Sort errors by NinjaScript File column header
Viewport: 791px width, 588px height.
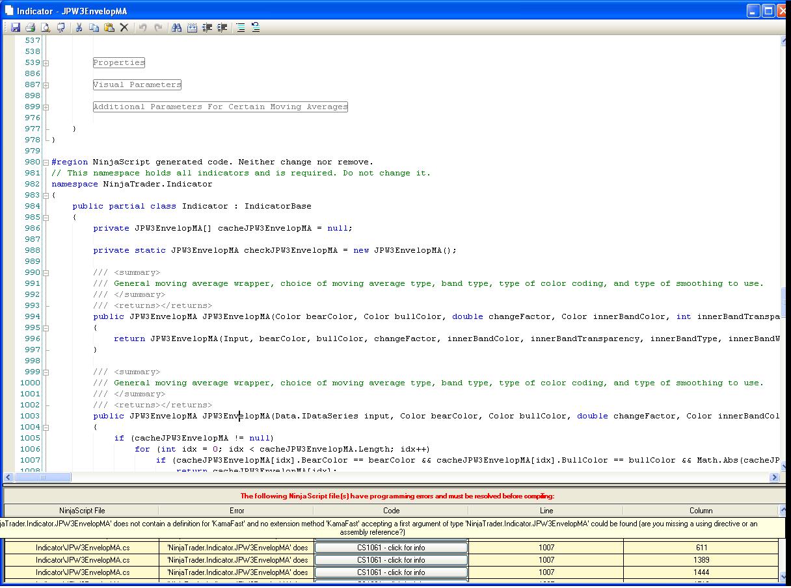[82, 511]
